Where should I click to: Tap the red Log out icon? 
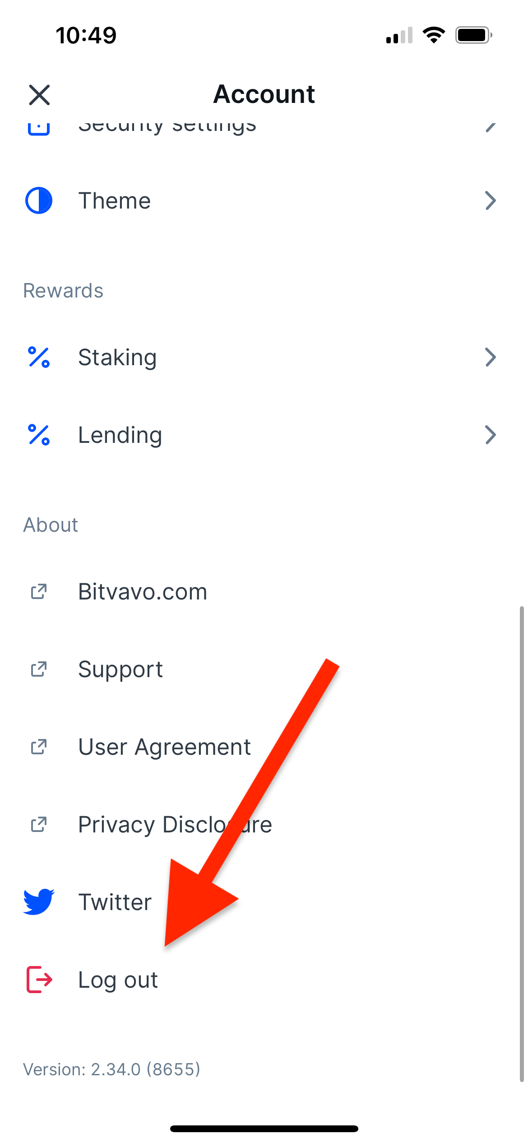39,980
